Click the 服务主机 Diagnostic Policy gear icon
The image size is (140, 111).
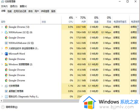(6, 96)
